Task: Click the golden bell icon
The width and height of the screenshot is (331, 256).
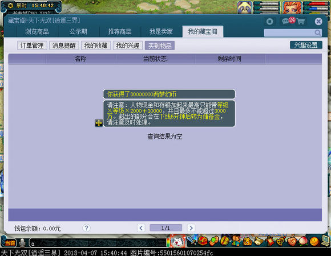Action: (x=281, y=241)
